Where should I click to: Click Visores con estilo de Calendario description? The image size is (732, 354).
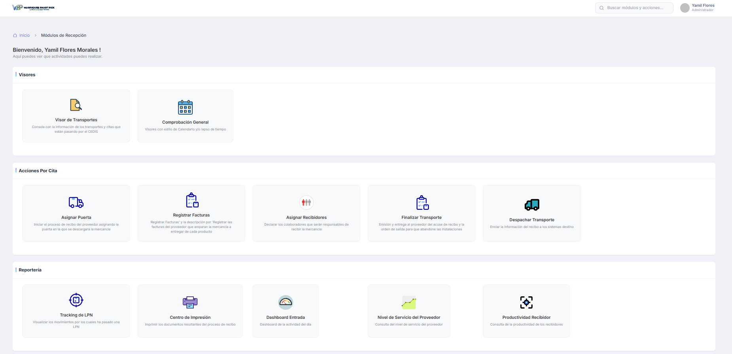(x=185, y=129)
